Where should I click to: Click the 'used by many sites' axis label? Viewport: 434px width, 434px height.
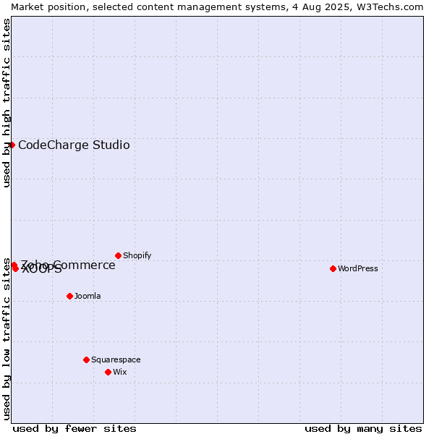[x=363, y=429]
